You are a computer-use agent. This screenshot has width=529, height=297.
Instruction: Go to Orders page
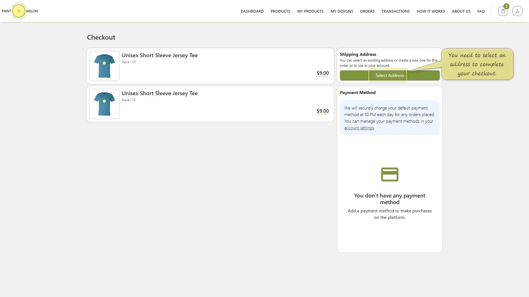tap(367, 11)
